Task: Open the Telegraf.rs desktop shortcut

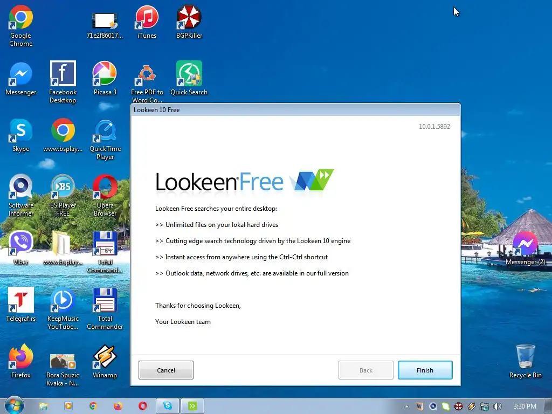Action: coord(21,305)
